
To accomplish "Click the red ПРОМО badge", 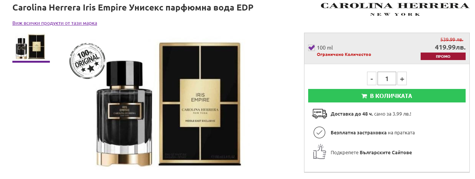I will pos(443,56).
